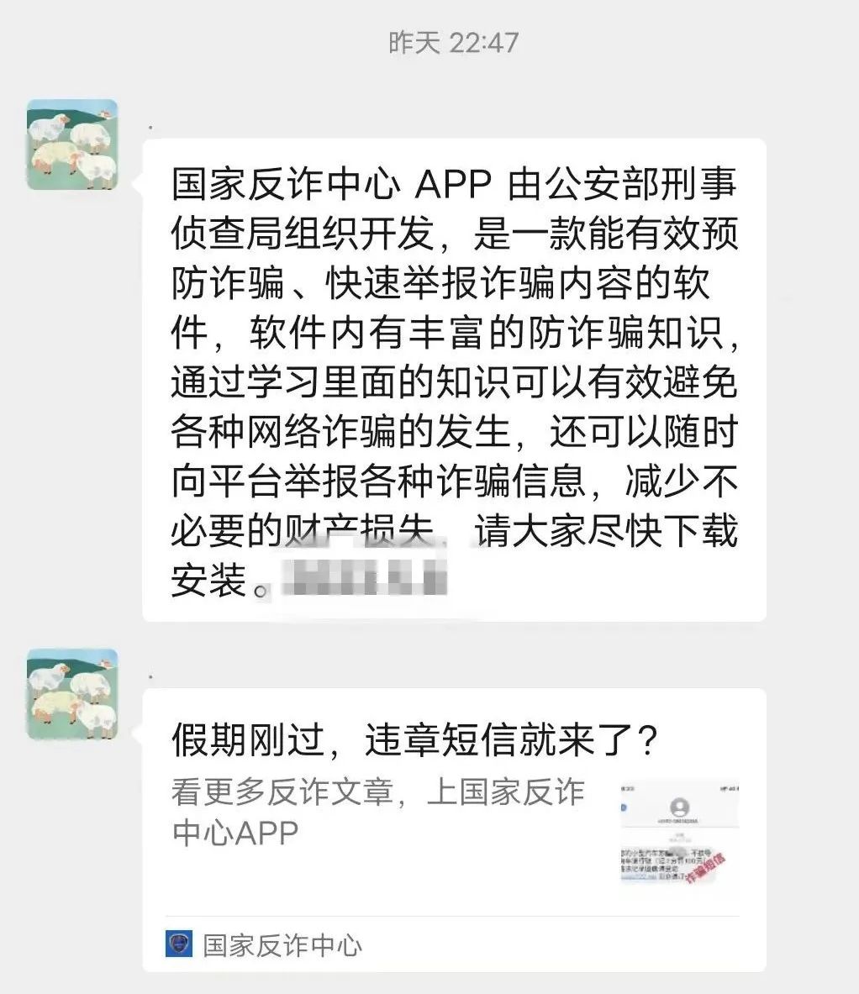This screenshot has height=994, width=859.
Task: Tap the sender name dot above the article card
Action: coord(150,677)
